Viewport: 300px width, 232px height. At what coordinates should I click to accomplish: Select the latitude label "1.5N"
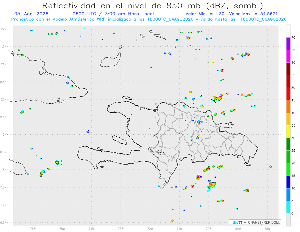point(4,47)
